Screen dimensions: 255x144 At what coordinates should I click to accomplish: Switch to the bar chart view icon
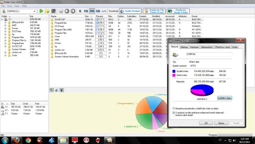coord(56,90)
